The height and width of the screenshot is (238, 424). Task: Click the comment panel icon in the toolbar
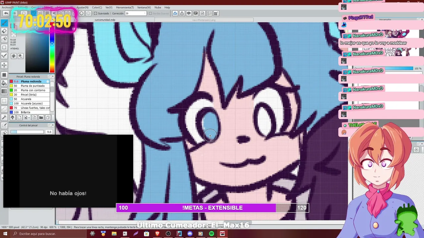196,13
